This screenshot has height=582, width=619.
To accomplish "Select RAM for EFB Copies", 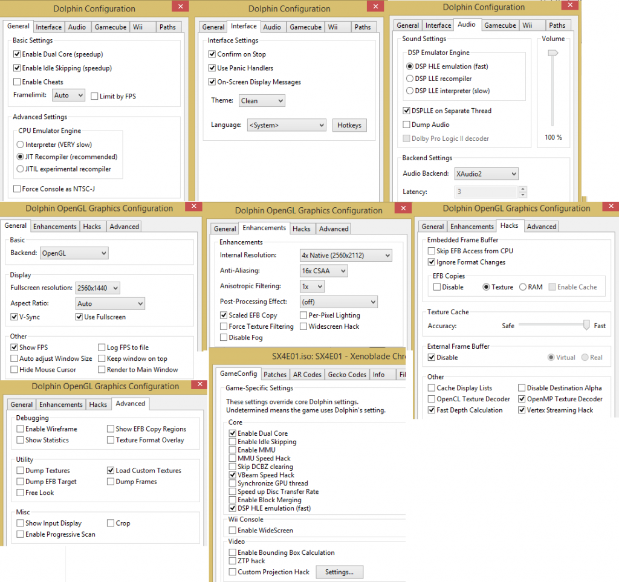I will [523, 287].
